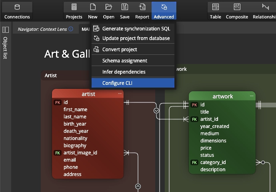Click the FK badge of category_id
Viewport: 276px width, 192px height.
pyautogui.click(x=194, y=162)
